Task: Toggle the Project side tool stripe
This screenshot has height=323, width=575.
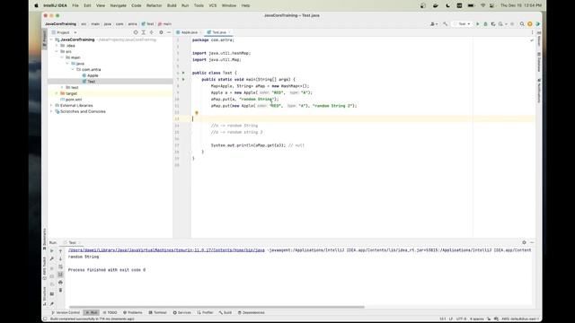Action: (x=45, y=39)
